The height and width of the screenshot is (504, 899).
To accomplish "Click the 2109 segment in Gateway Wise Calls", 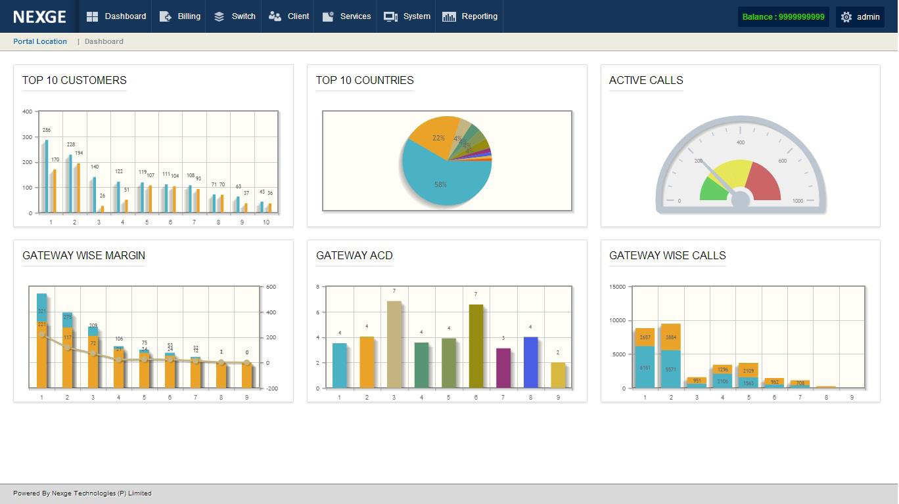I will 748,370.
